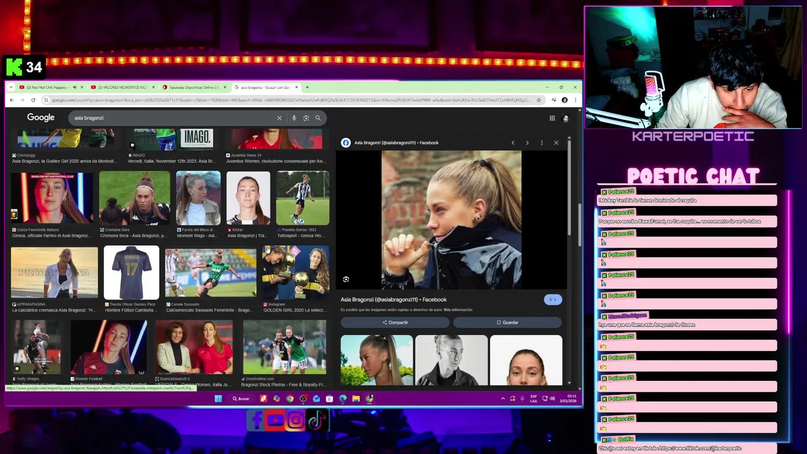This screenshot has height=454, width=807.
Task: Open the inPRIMAPAGINA image result
Action: [54, 273]
